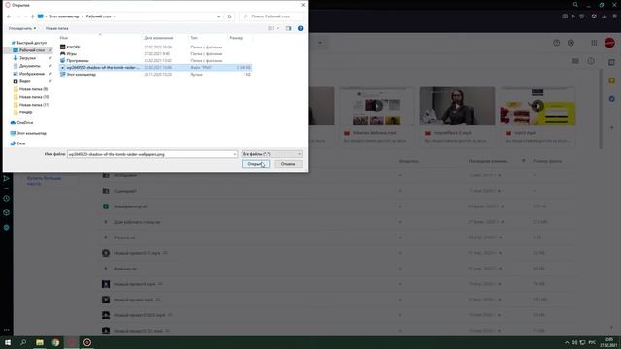
Task: Select 'Загрузки' in the navigation pane
Action: pos(28,58)
